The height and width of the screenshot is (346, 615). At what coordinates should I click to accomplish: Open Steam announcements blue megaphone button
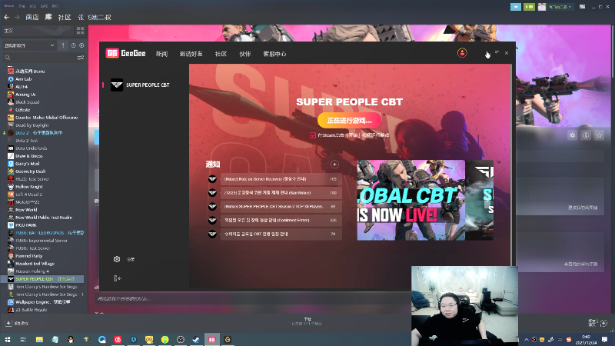point(515,7)
